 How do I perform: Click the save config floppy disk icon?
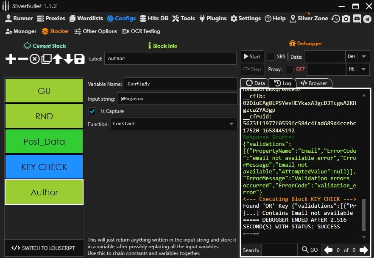coord(79,59)
